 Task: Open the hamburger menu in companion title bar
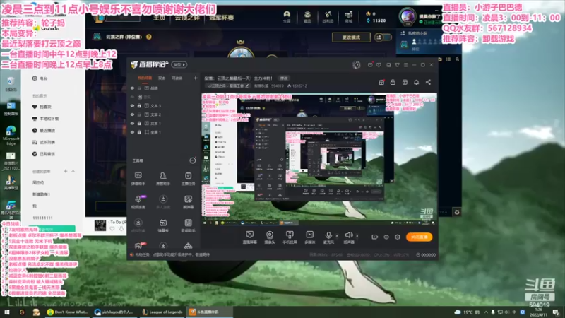click(405, 65)
